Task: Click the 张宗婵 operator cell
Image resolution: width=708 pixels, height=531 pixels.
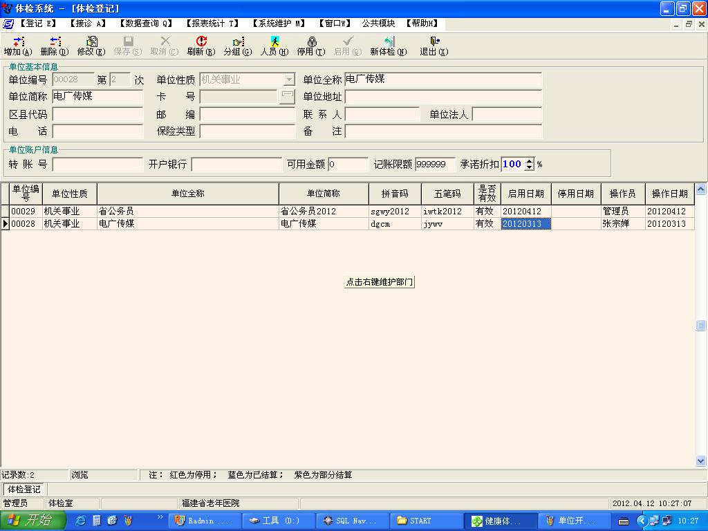Action: pyautogui.click(x=623, y=223)
